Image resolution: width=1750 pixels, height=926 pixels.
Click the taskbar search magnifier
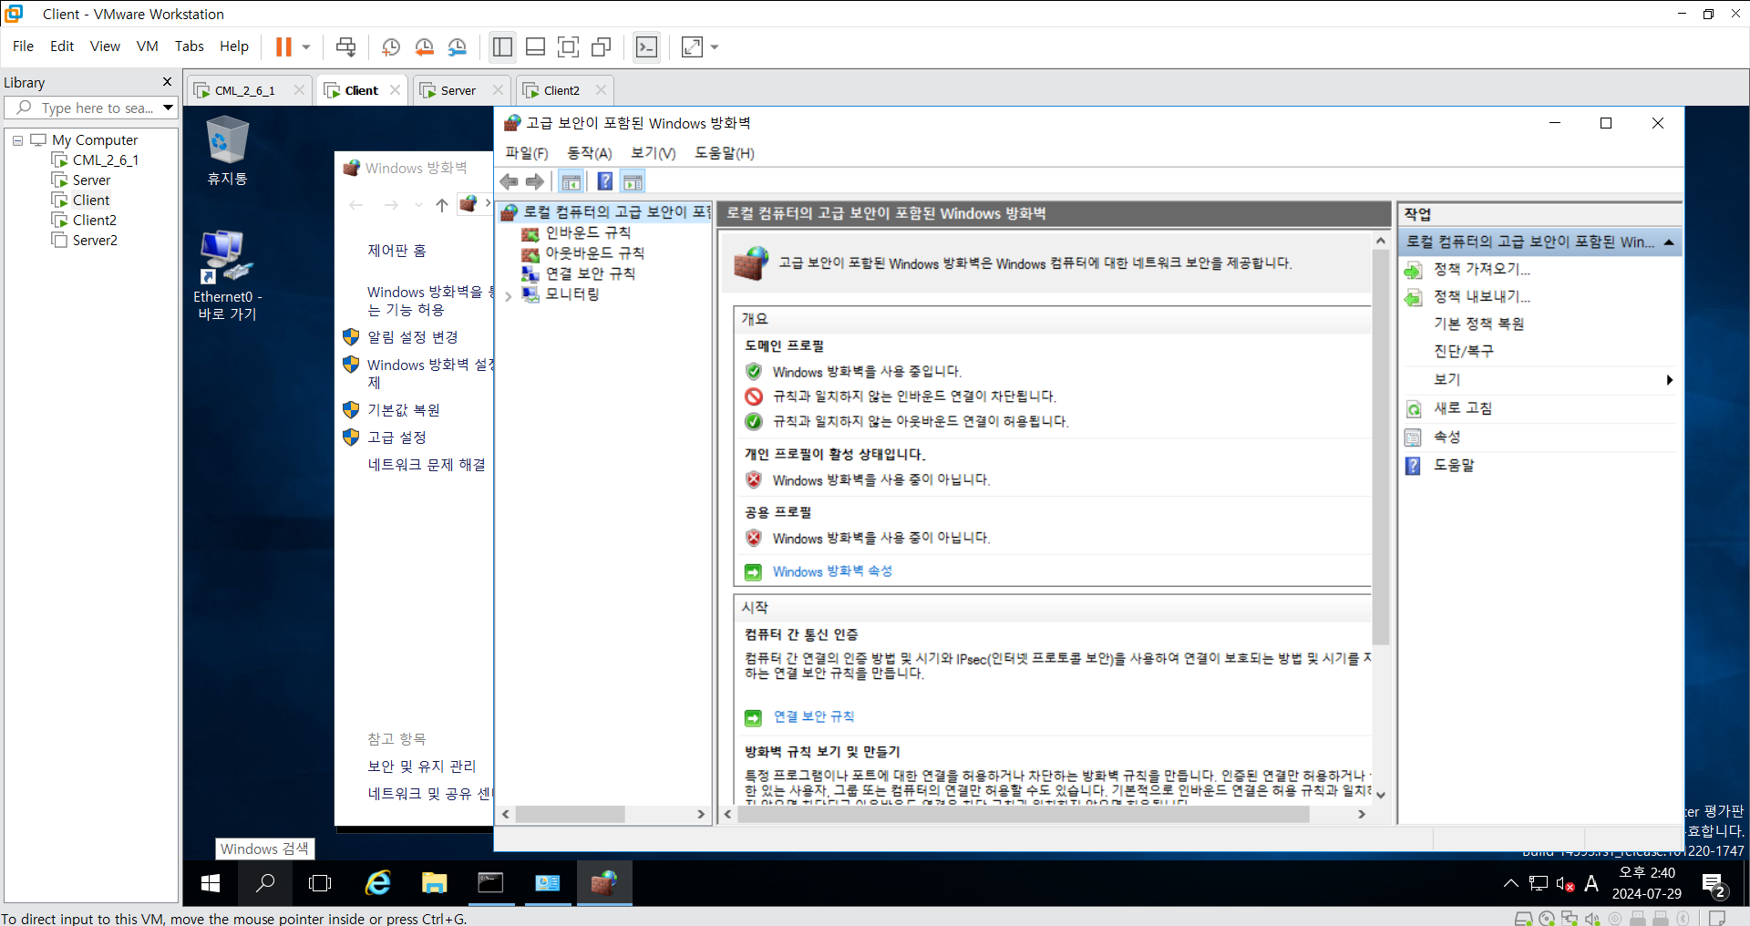pos(265,882)
